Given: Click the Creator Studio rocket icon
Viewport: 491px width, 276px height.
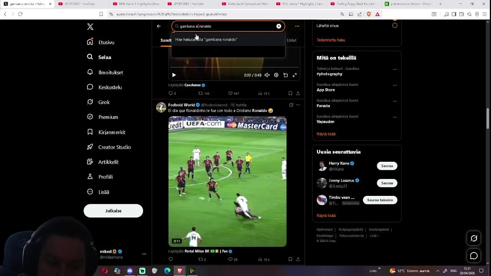Looking at the screenshot, I should tap(90, 147).
